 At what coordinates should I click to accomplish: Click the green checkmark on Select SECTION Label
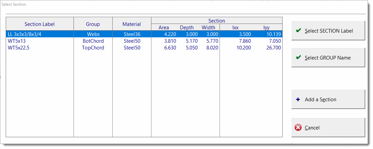click(298, 31)
